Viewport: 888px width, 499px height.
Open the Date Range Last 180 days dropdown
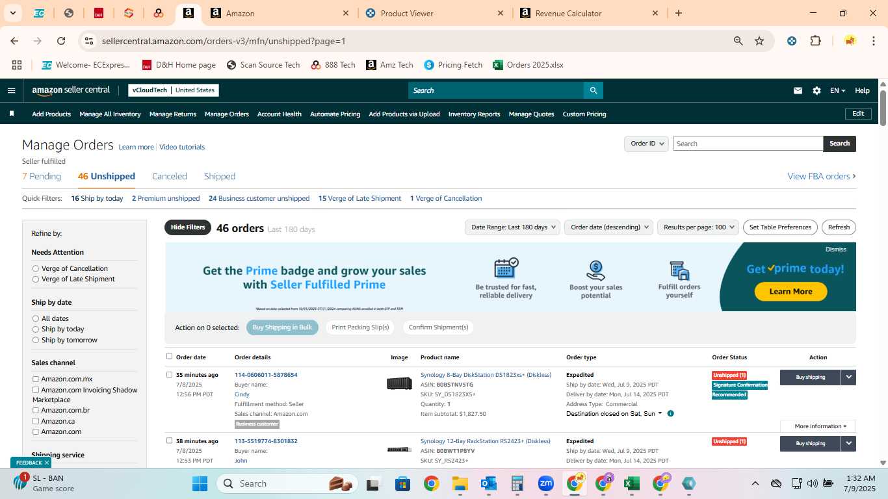pyautogui.click(x=512, y=227)
